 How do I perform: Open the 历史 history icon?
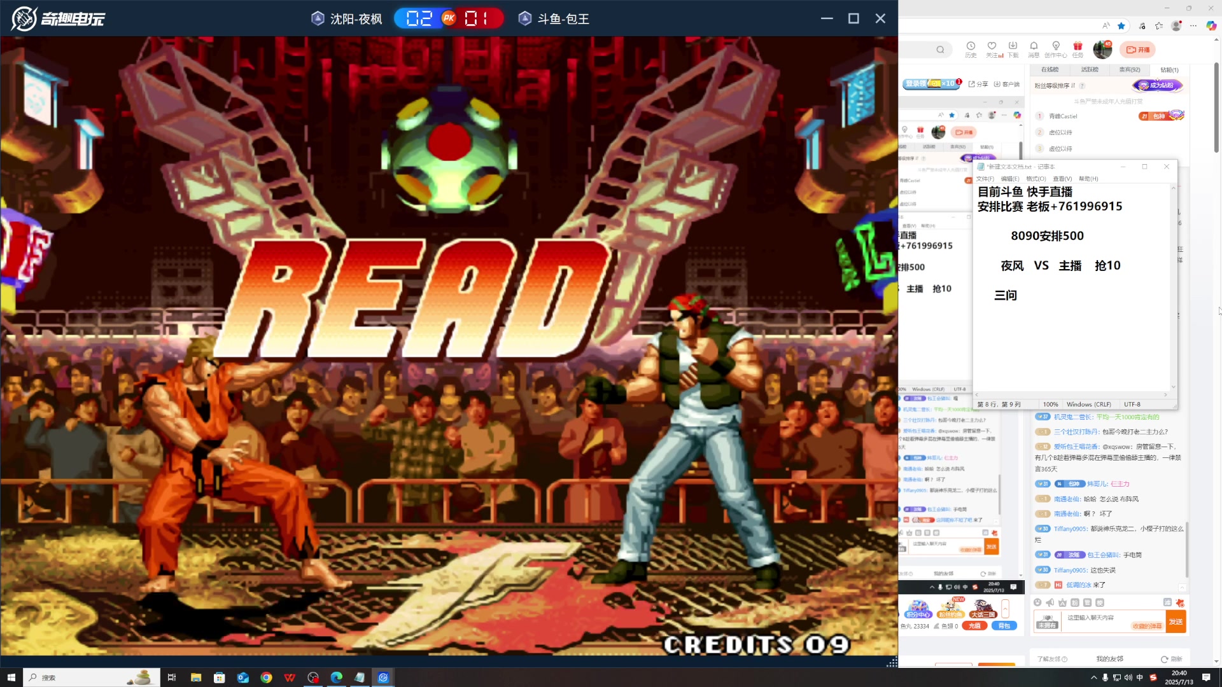click(970, 49)
